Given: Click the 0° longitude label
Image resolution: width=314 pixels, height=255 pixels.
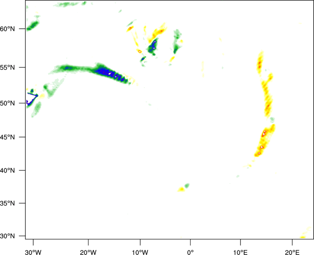Looking at the screenshot, I should click(x=190, y=252).
